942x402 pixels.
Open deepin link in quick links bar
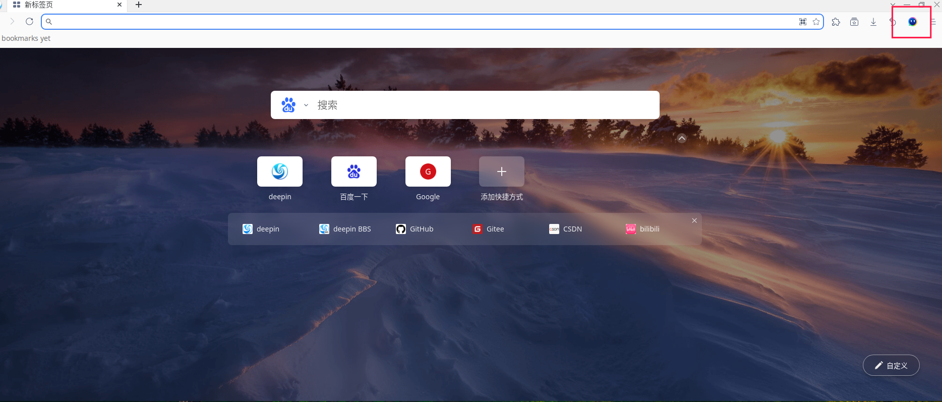[x=261, y=229]
